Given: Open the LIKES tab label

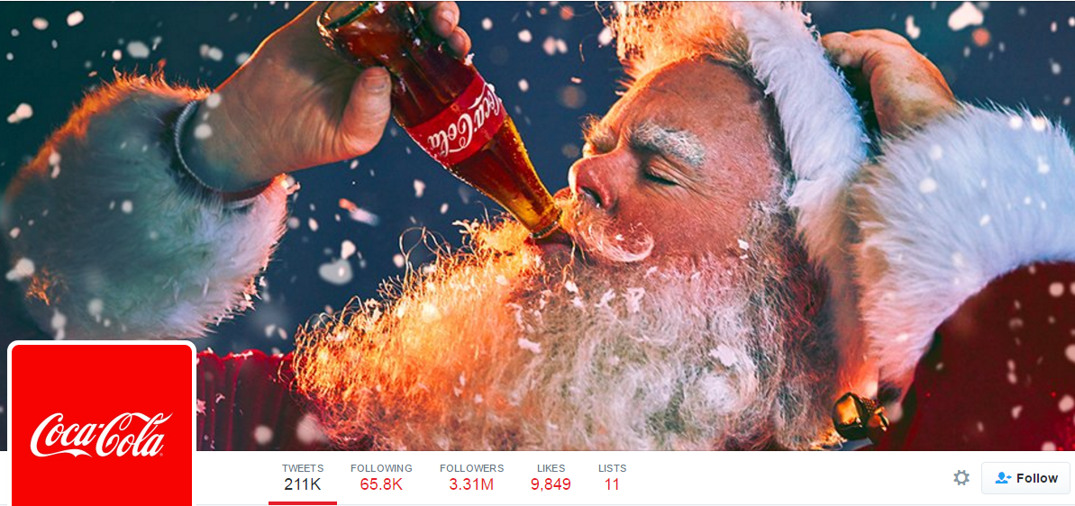Looking at the screenshot, I should [551, 468].
